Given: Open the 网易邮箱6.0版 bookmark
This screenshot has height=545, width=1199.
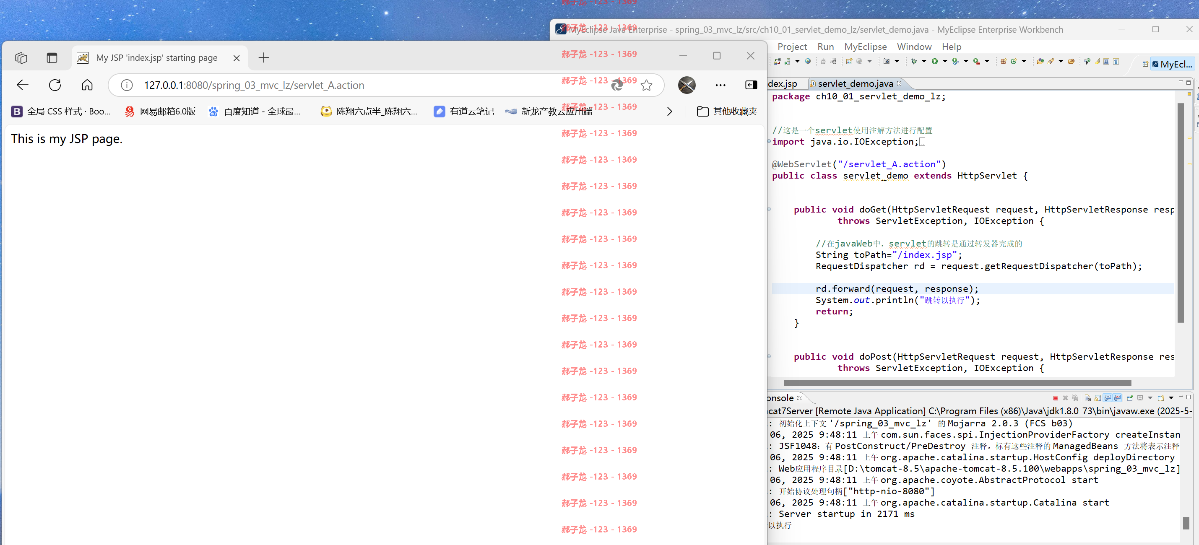Looking at the screenshot, I should pos(161,112).
